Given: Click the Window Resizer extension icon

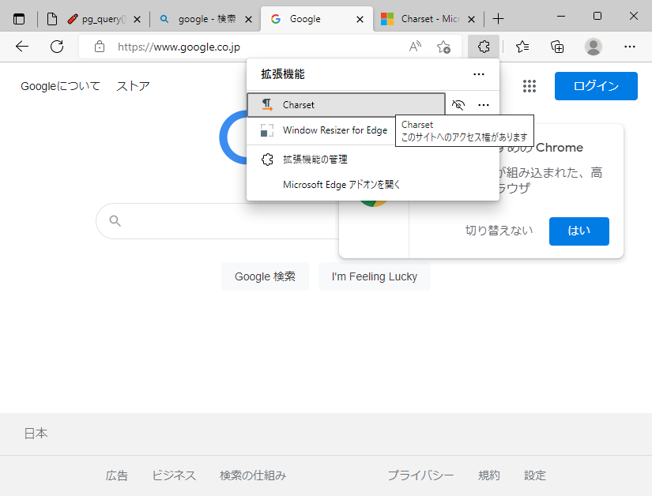Looking at the screenshot, I should pos(267,130).
